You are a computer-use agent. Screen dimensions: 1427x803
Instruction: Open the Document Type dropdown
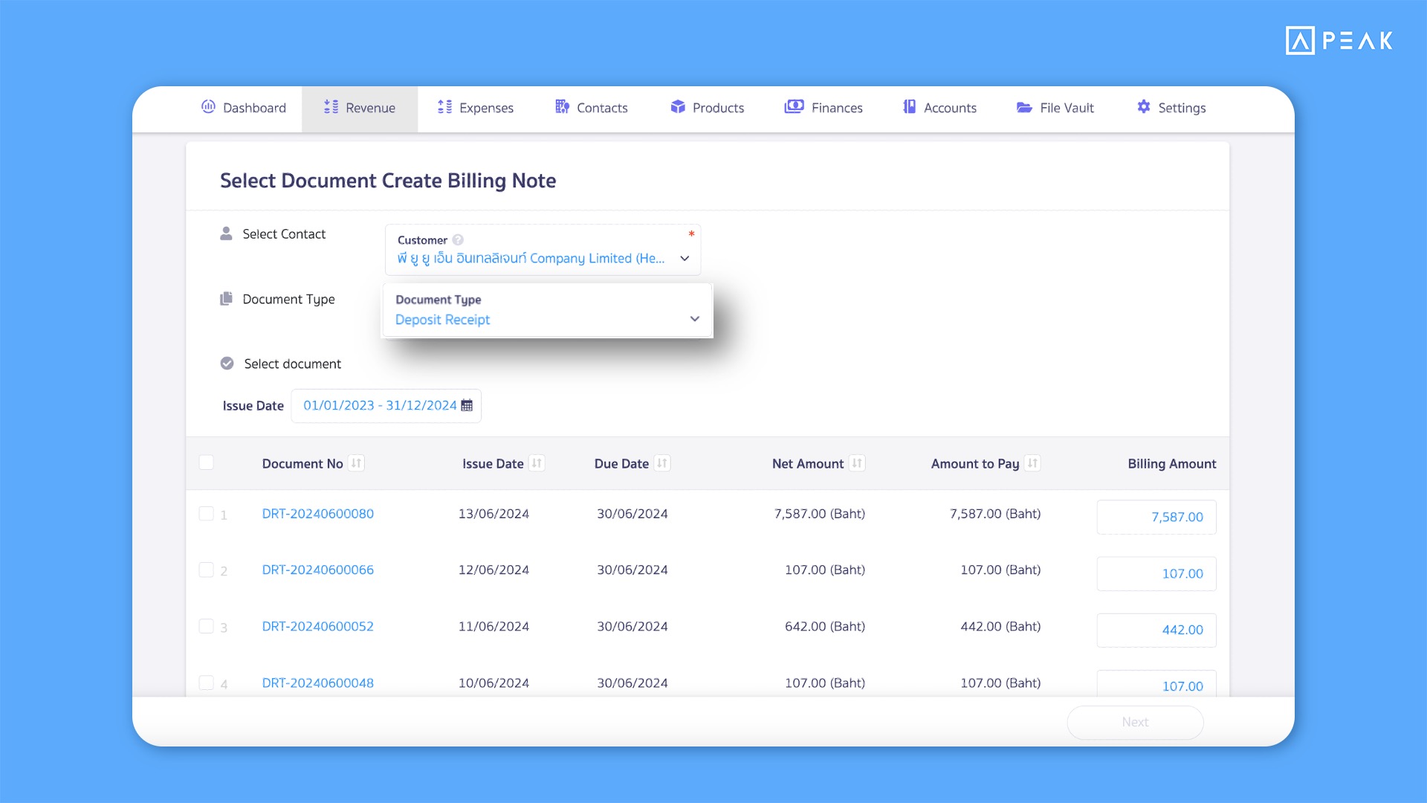click(694, 319)
